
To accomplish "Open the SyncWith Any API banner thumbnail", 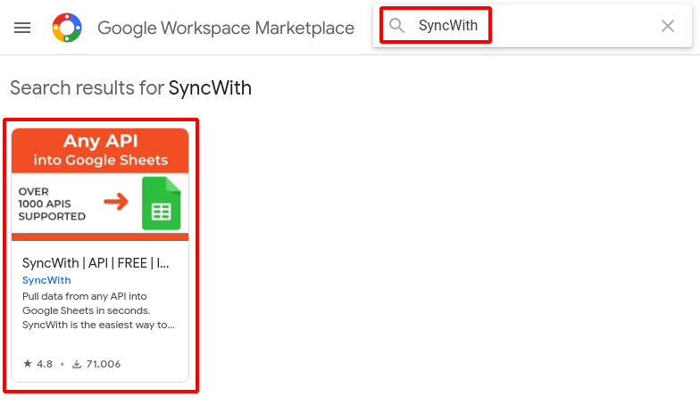I will point(100,185).
